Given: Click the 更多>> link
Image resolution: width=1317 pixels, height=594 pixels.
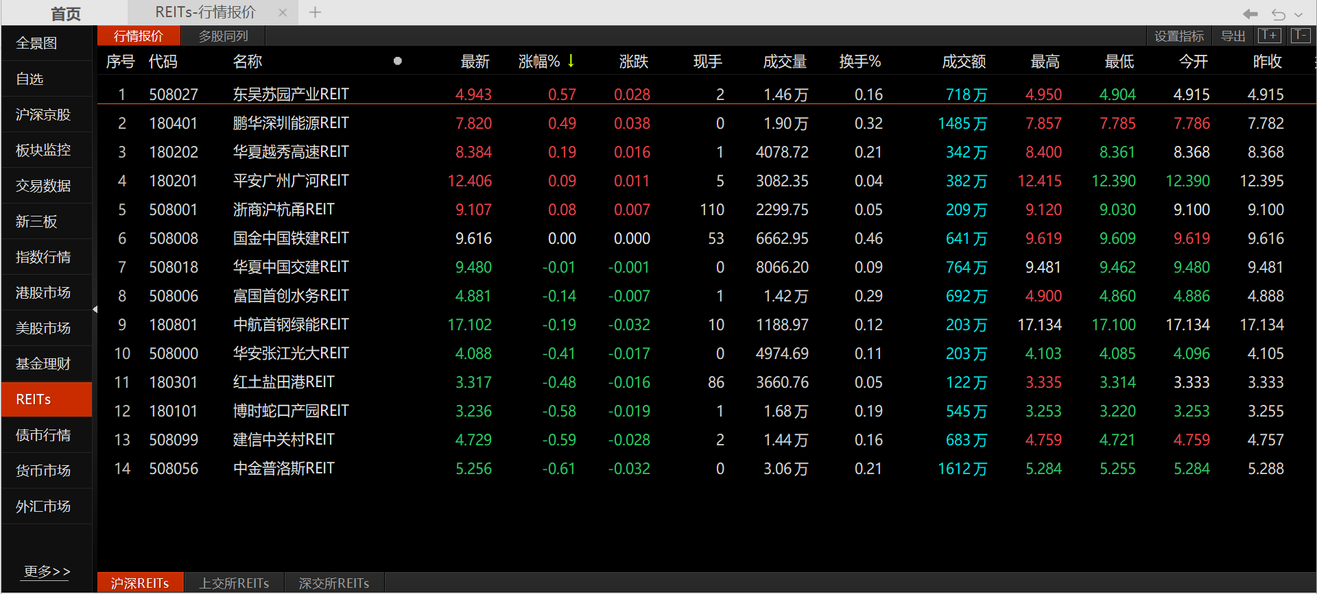Looking at the screenshot, I should point(47,571).
